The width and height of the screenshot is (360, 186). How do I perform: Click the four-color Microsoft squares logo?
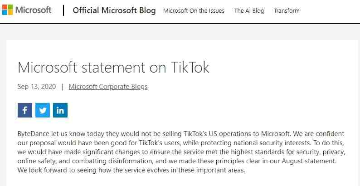pos(7,10)
